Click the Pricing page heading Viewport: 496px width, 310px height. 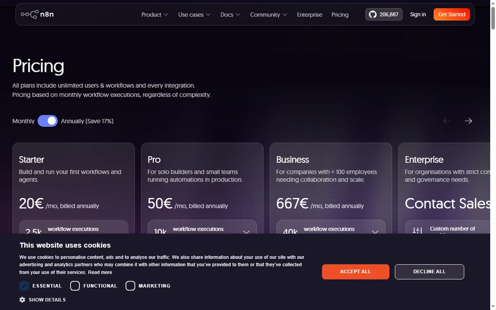tap(38, 66)
